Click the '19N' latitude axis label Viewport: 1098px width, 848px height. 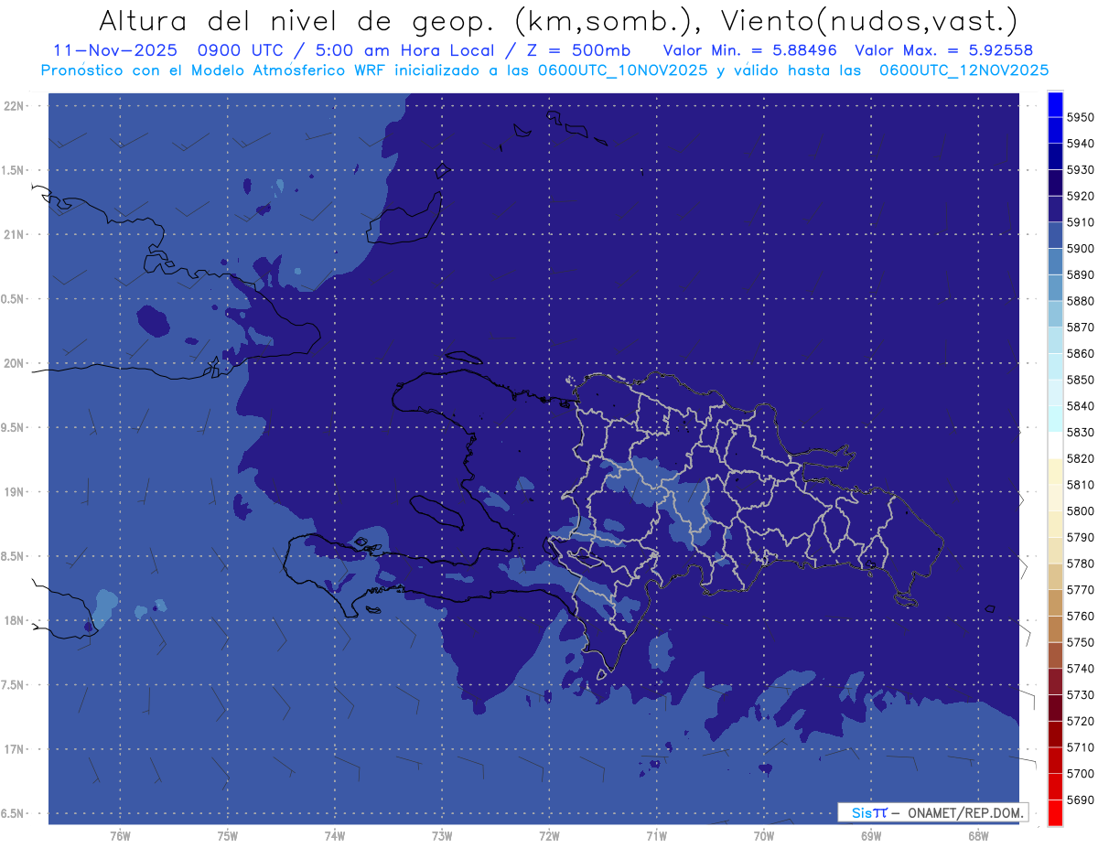pyautogui.click(x=14, y=492)
